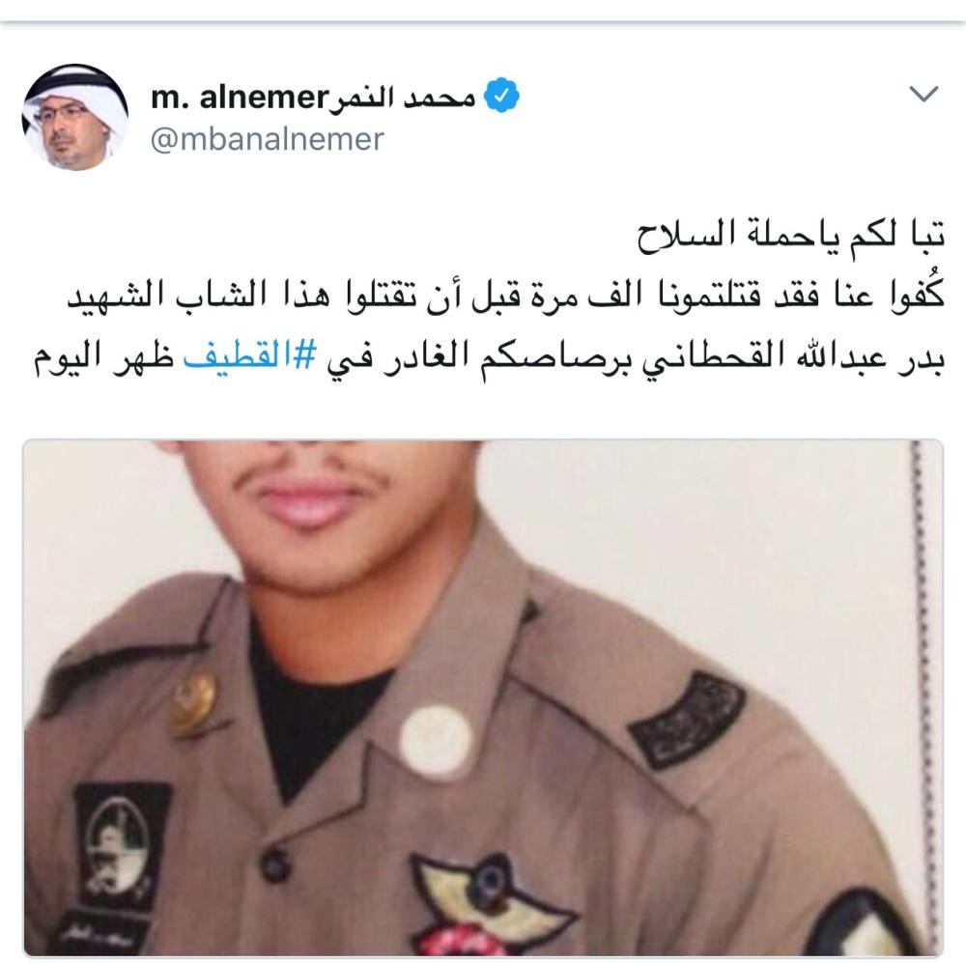The height and width of the screenshot is (964, 966).
Task: Click the blue verified badge
Action: (501, 96)
